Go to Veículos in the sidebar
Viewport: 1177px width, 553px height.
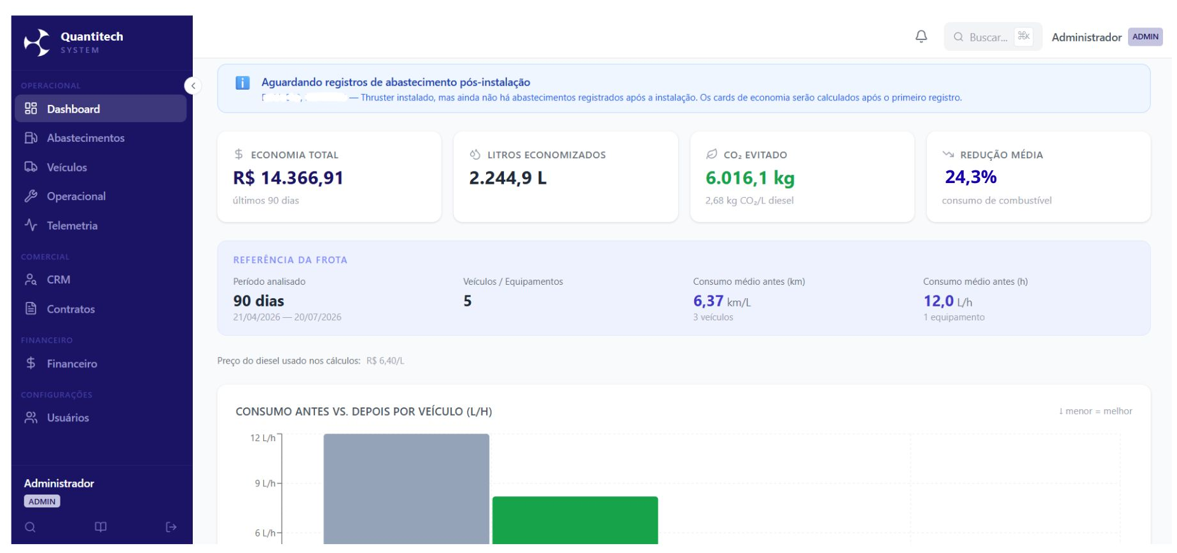(101, 167)
